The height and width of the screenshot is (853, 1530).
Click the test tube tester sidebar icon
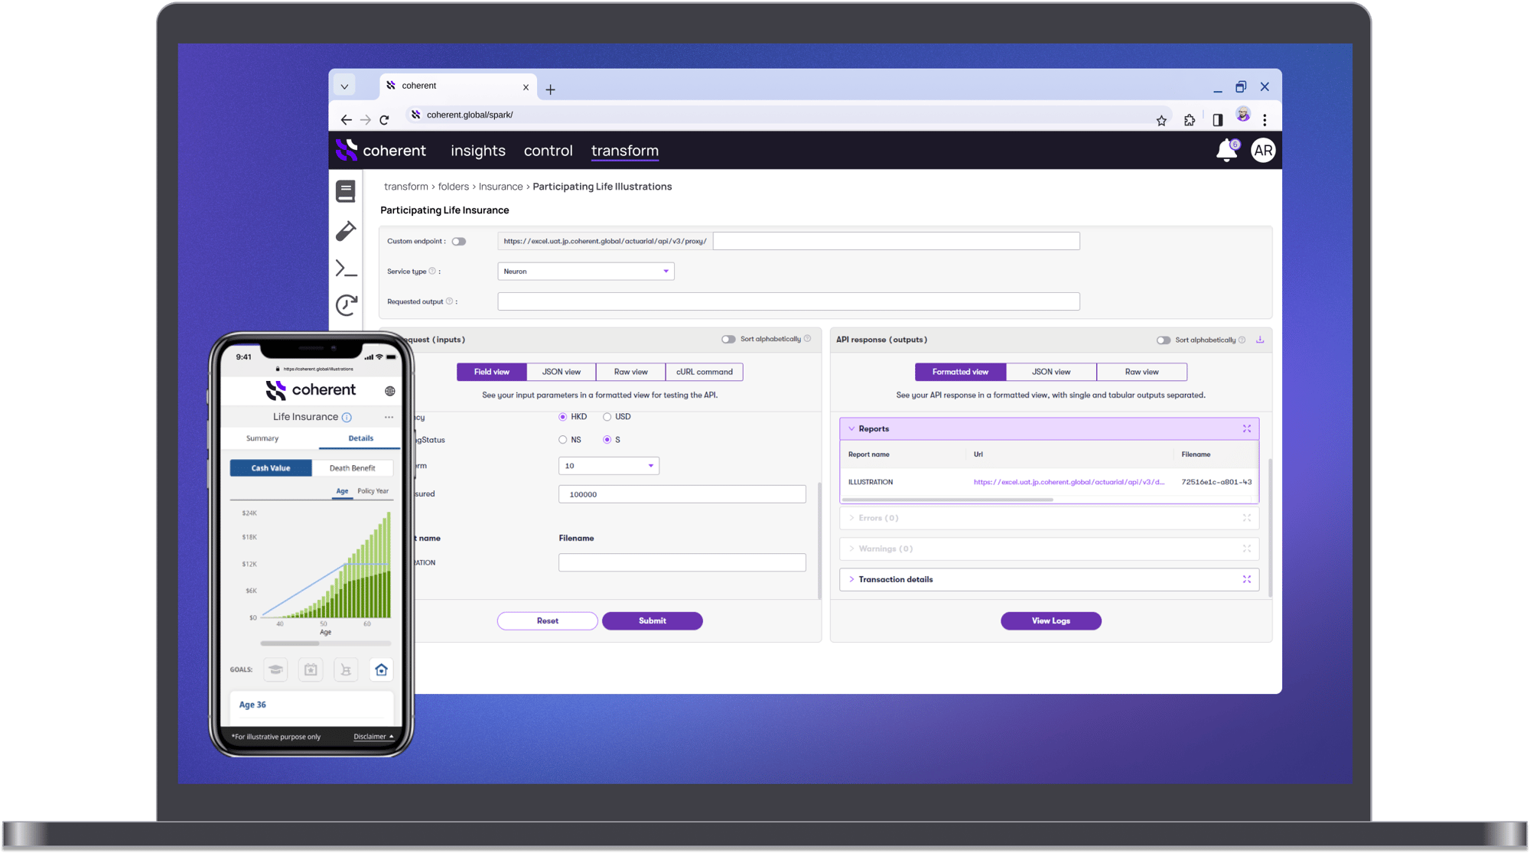click(x=346, y=230)
